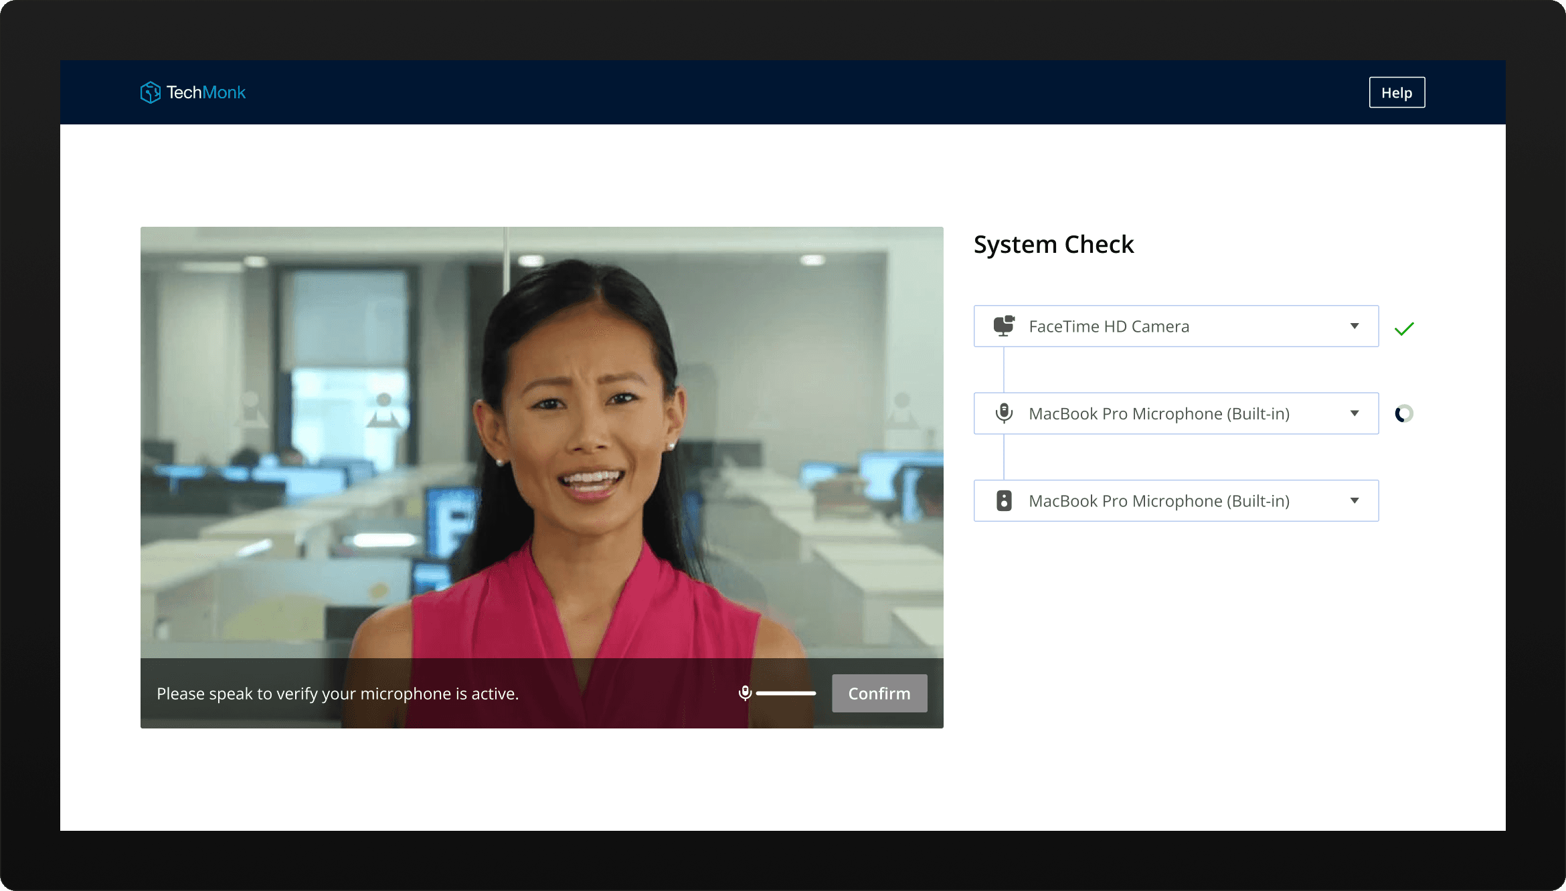Screen dimensions: 1566x891
Task: Expand the microphone selection dropdown arrow
Action: (1355, 413)
